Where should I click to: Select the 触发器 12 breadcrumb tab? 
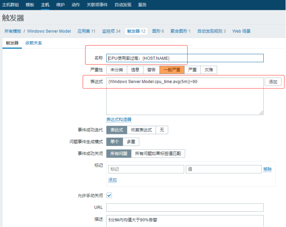click(136, 31)
